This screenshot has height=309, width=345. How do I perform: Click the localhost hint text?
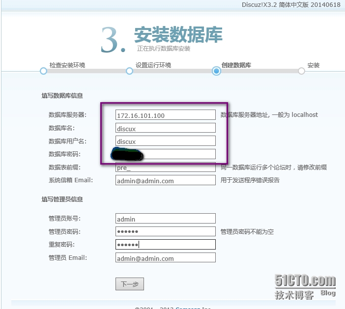269,115
